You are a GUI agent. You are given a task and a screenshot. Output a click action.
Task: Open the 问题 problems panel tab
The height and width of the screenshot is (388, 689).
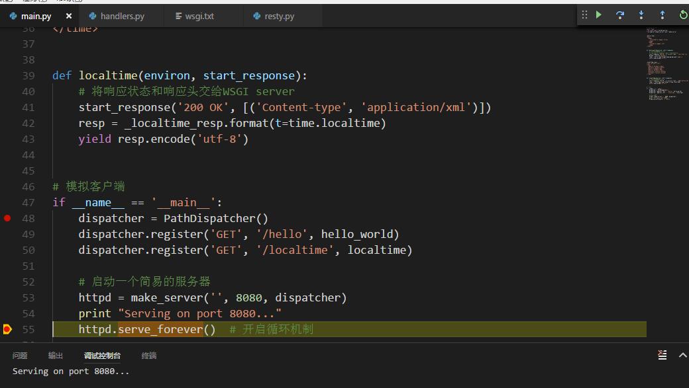click(20, 355)
